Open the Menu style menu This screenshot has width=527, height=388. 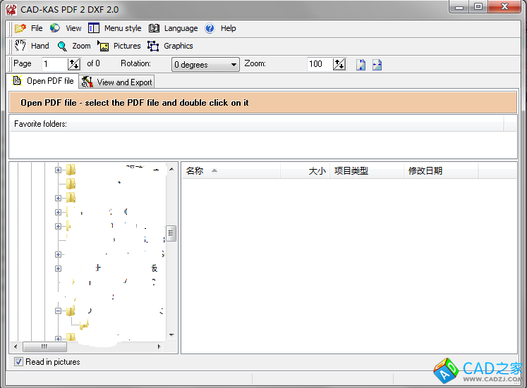click(114, 28)
